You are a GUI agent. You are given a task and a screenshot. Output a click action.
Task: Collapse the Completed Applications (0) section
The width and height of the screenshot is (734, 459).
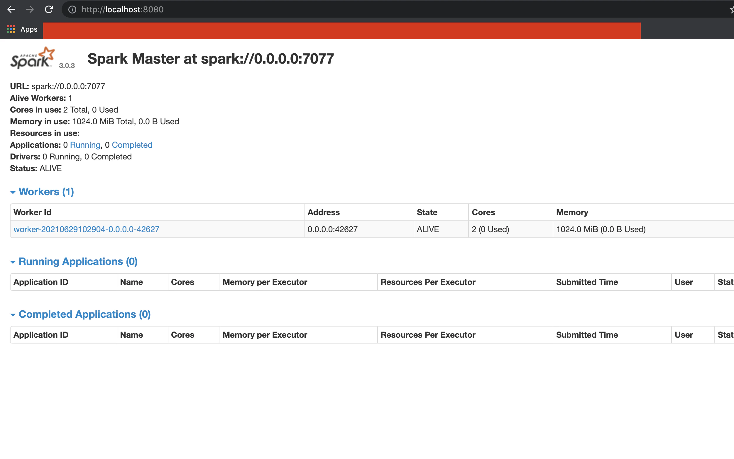click(x=80, y=314)
